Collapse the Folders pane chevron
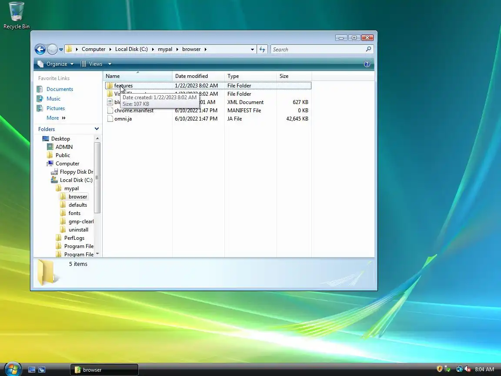This screenshot has height=376, width=501. (x=97, y=129)
